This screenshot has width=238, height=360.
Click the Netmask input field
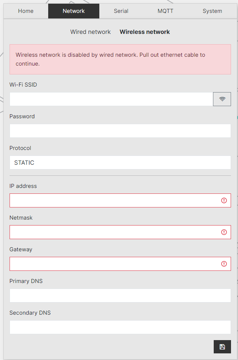pyautogui.click(x=110, y=232)
